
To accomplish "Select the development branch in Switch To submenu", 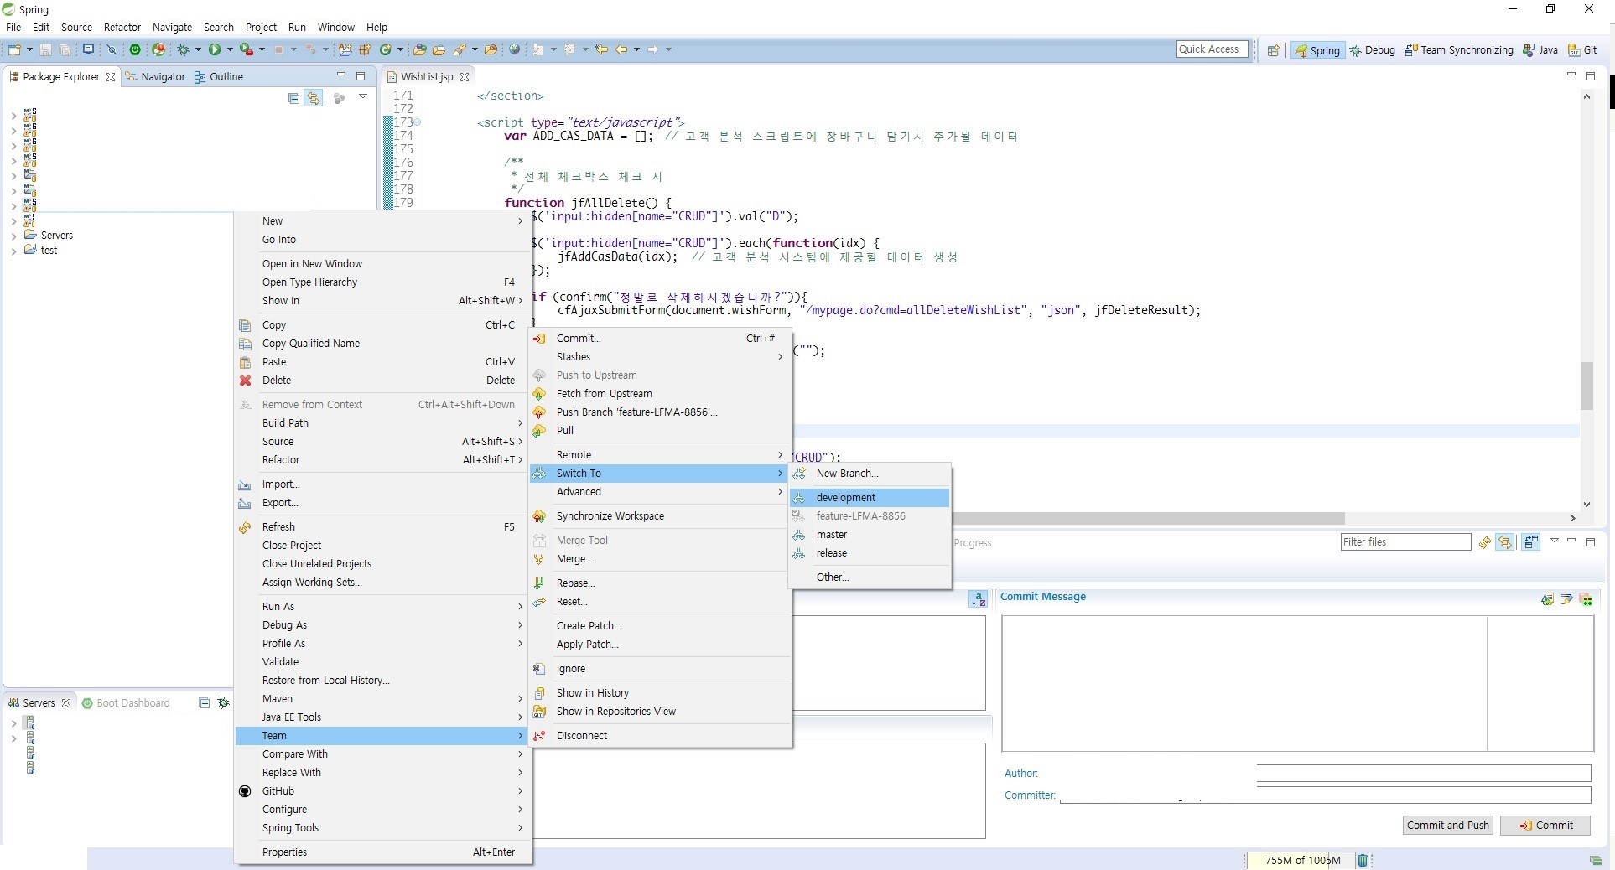I will click(x=870, y=498).
